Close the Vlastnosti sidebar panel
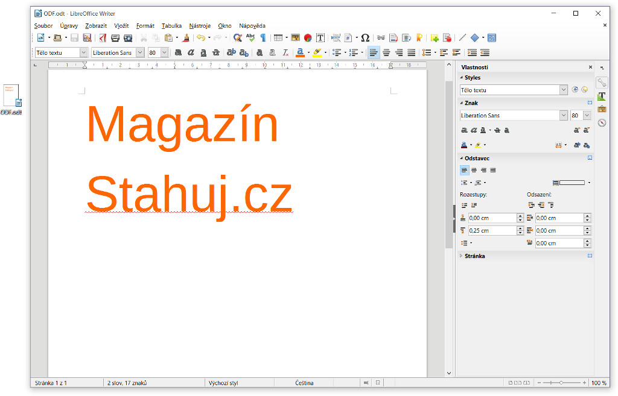Viewport: 618px width, 396px height. [590, 68]
